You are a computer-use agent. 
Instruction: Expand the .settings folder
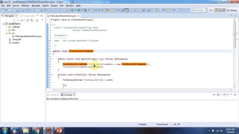coord(7,27)
